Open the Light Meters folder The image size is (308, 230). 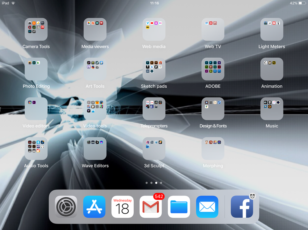coord(272,29)
